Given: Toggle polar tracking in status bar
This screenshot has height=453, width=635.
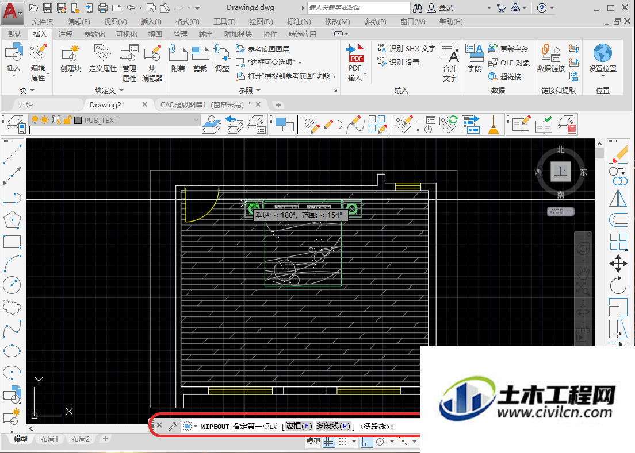Looking at the screenshot, I should (x=380, y=442).
